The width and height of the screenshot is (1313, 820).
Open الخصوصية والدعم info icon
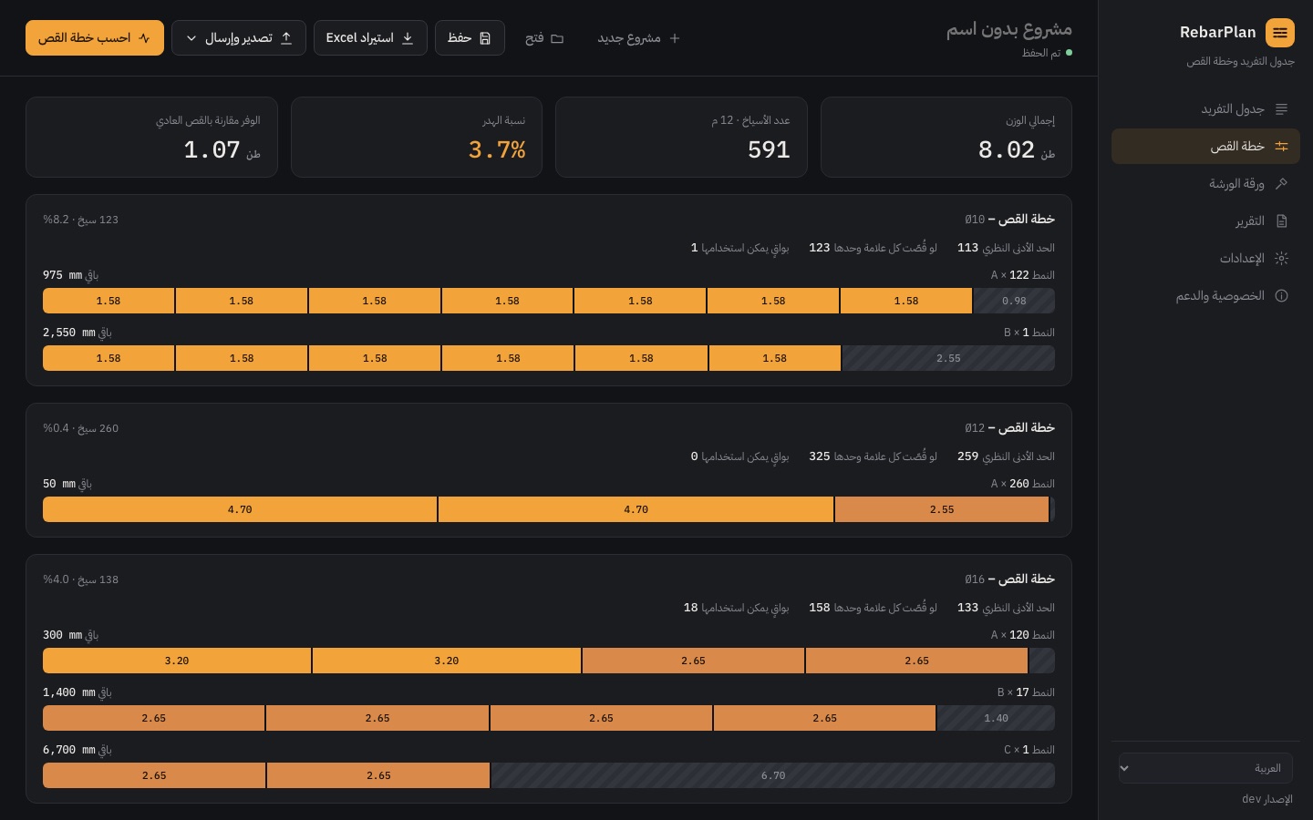[x=1281, y=296]
